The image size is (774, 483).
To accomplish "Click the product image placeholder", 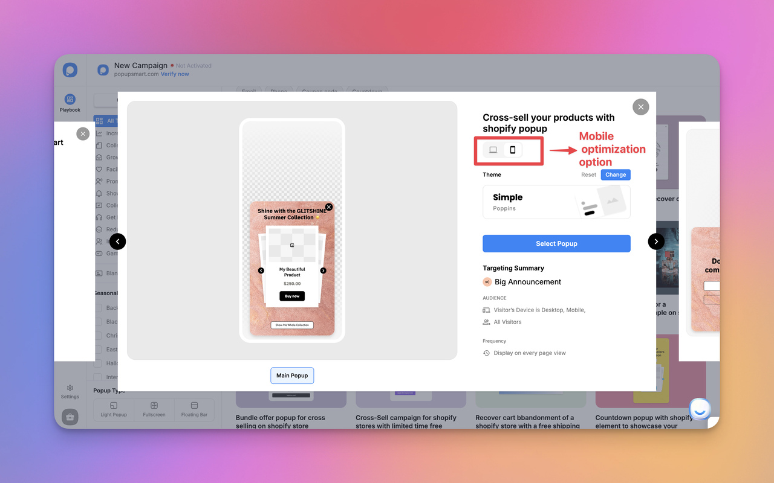I will click(292, 245).
